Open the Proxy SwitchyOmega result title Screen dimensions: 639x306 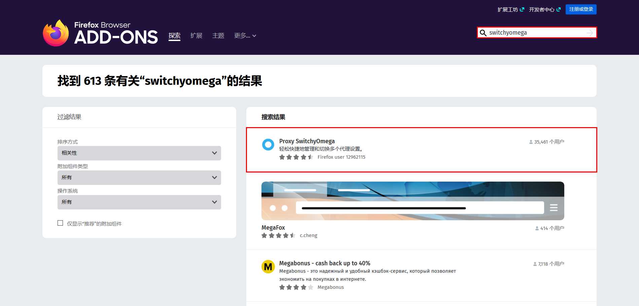(x=307, y=141)
